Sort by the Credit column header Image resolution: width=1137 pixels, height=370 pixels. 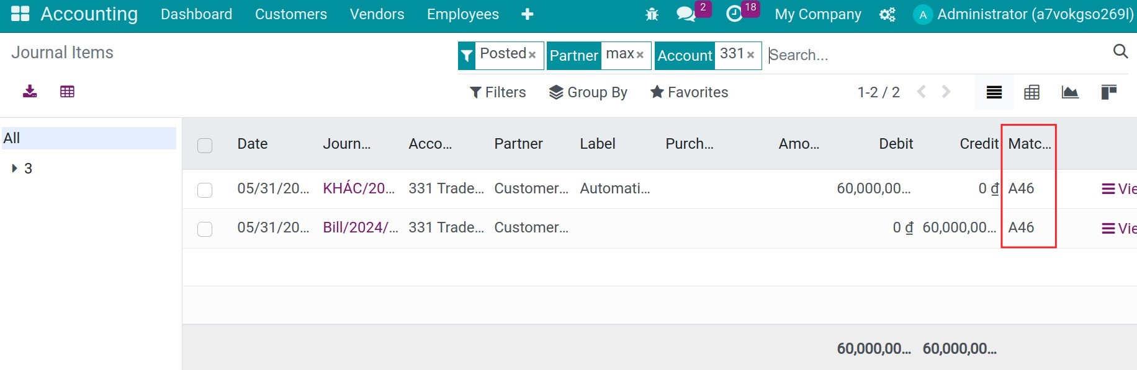coord(979,144)
